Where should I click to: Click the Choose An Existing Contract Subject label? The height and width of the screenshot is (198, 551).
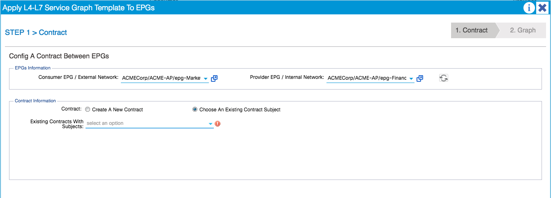(x=240, y=110)
